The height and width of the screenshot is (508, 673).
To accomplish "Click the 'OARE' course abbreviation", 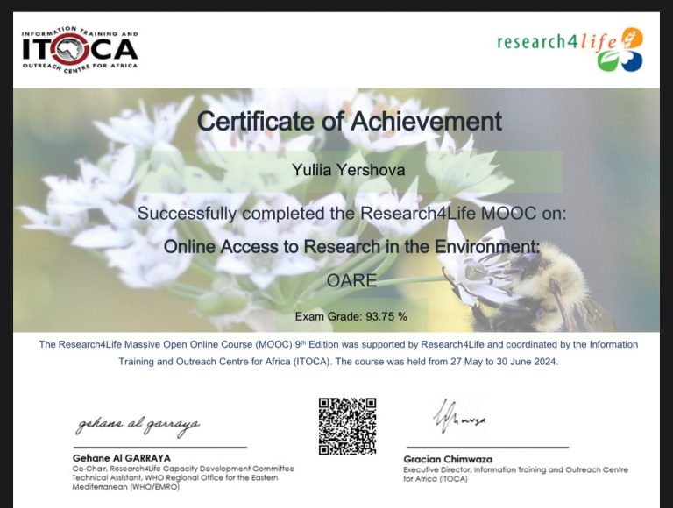I will point(351,280).
